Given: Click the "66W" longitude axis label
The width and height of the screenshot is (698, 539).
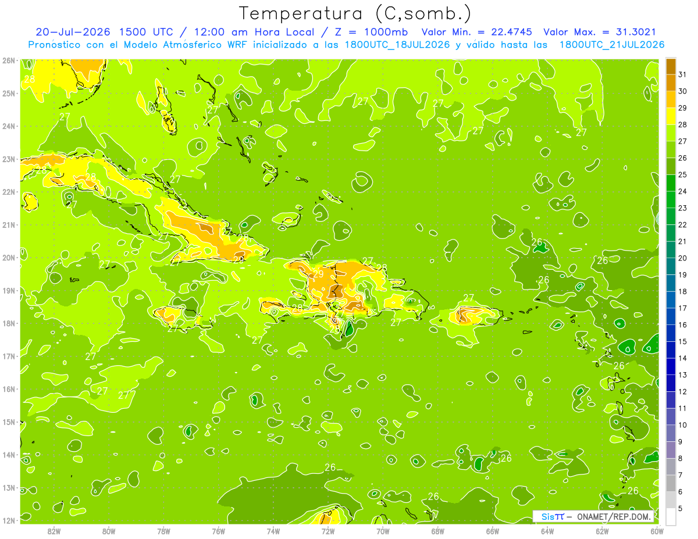Looking at the screenshot, I should click(493, 531).
